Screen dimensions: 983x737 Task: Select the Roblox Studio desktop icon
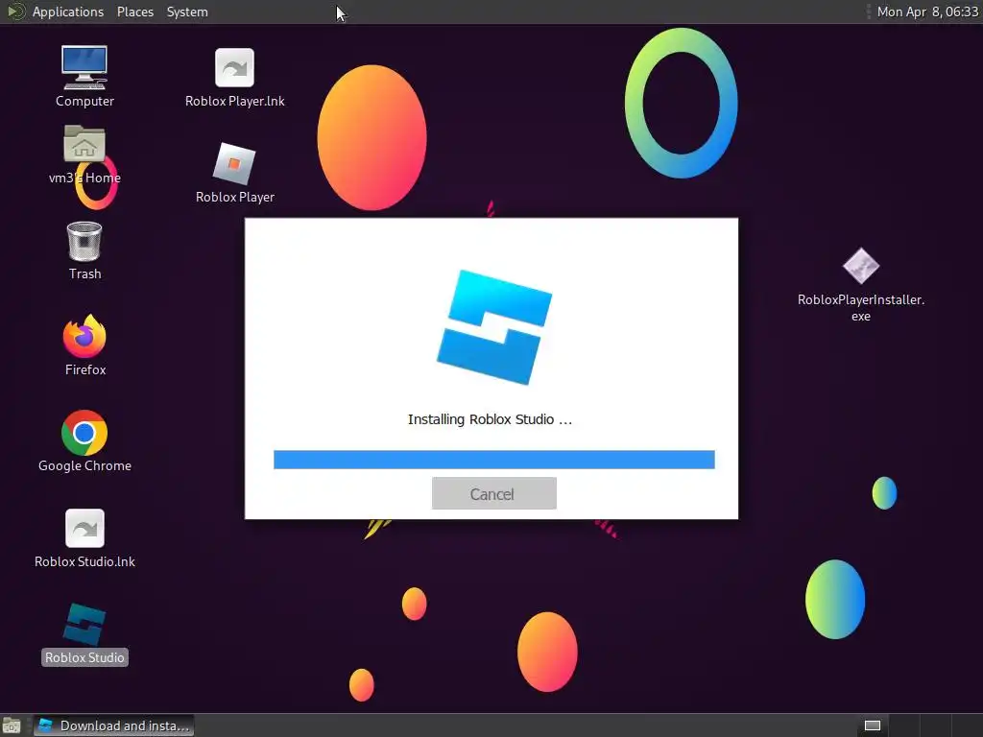click(x=84, y=624)
